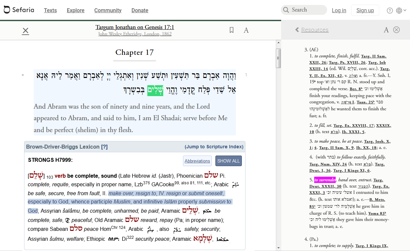Click the green highlighted Hebrew word
The height and width of the screenshot is (251, 410).
pyautogui.click(x=155, y=90)
